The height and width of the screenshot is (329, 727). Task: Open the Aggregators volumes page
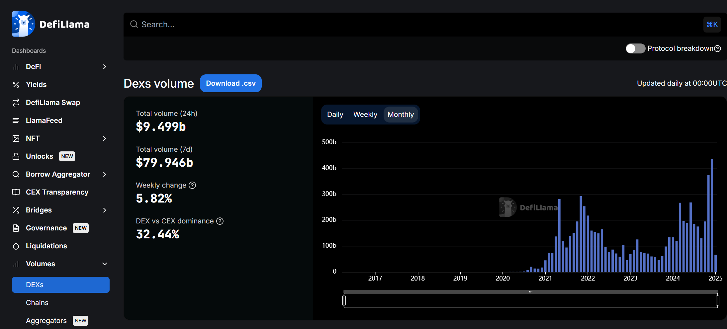click(x=46, y=321)
